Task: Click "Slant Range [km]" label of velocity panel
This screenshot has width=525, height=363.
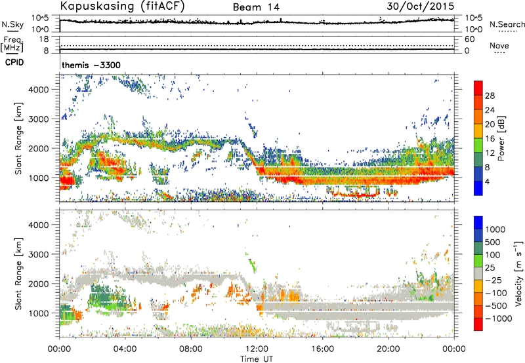Action: (18, 273)
